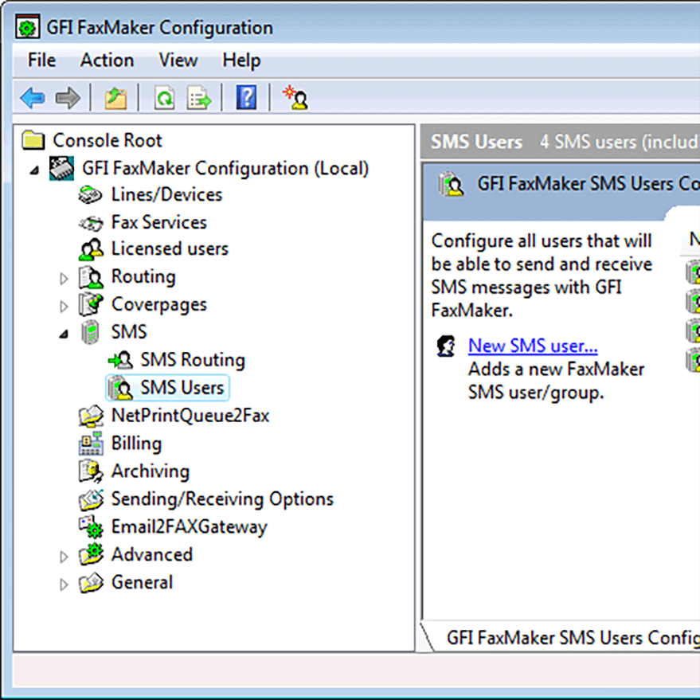Click the Licensed users icon
Screen dimensions: 700x700
tap(93, 249)
